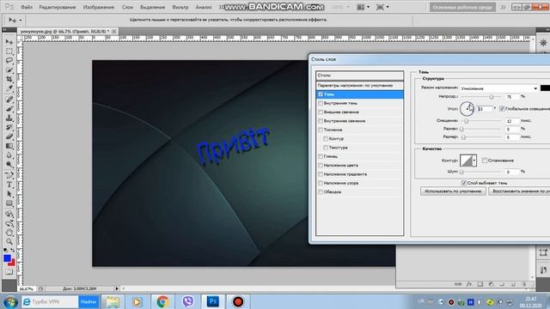Screen dimensions: 550x309
Task: Select the Hand tool
Action: 9,233
